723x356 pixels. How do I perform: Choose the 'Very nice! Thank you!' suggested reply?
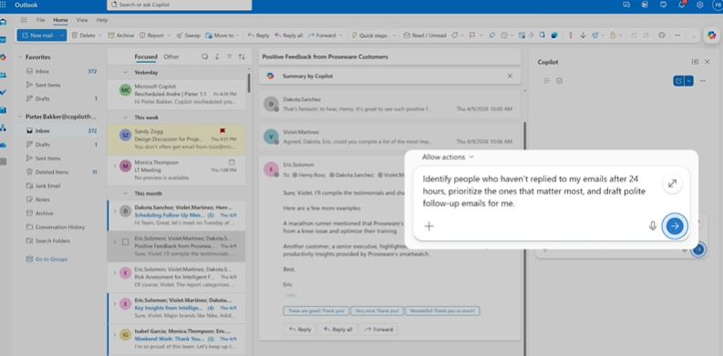pyautogui.click(x=377, y=310)
